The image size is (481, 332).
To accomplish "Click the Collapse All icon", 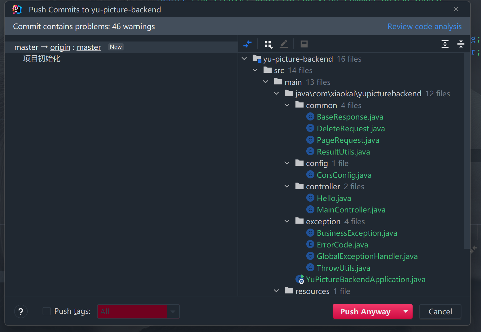I will pyautogui.click(x=461, y=44).
